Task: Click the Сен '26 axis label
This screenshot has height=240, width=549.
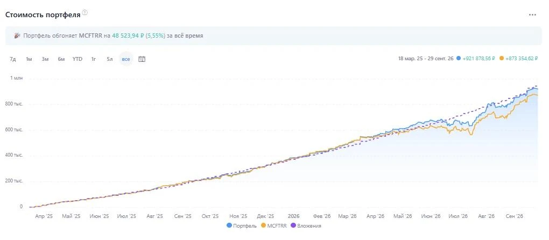Action: (515, 216)
